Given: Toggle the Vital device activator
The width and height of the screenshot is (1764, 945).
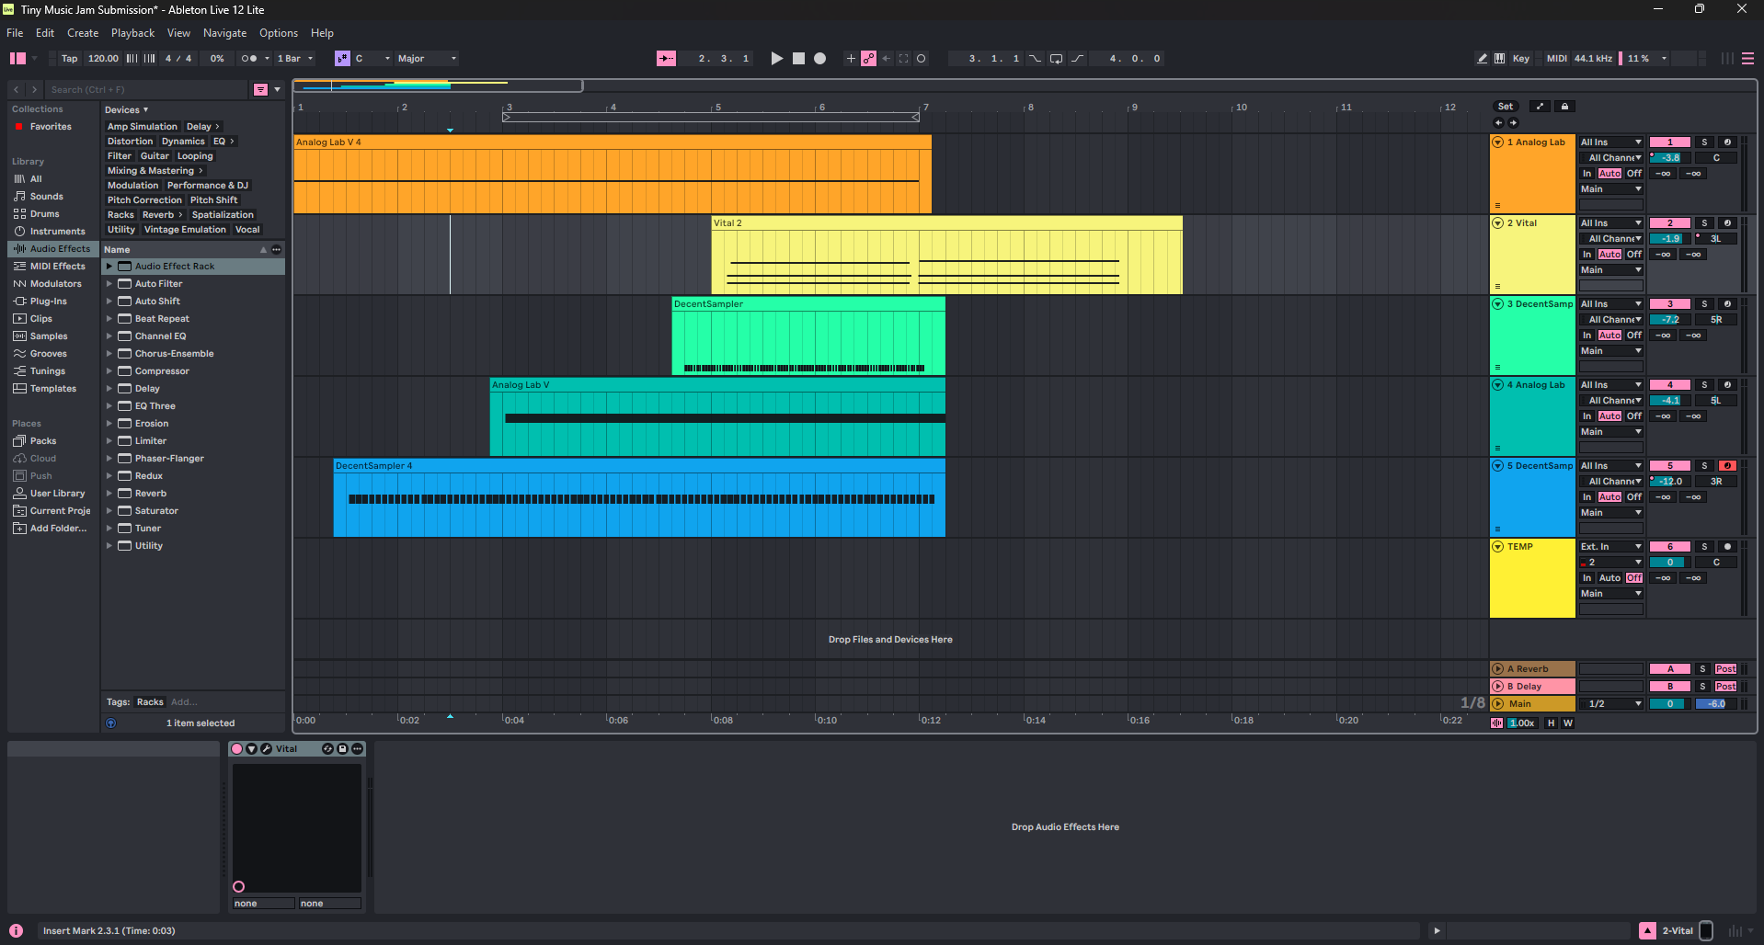Looking at the screenshot, I should click(x=237, y=749).
